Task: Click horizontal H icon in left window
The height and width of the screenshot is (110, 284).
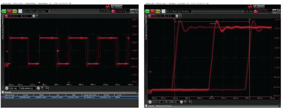Action: point(6,88)
